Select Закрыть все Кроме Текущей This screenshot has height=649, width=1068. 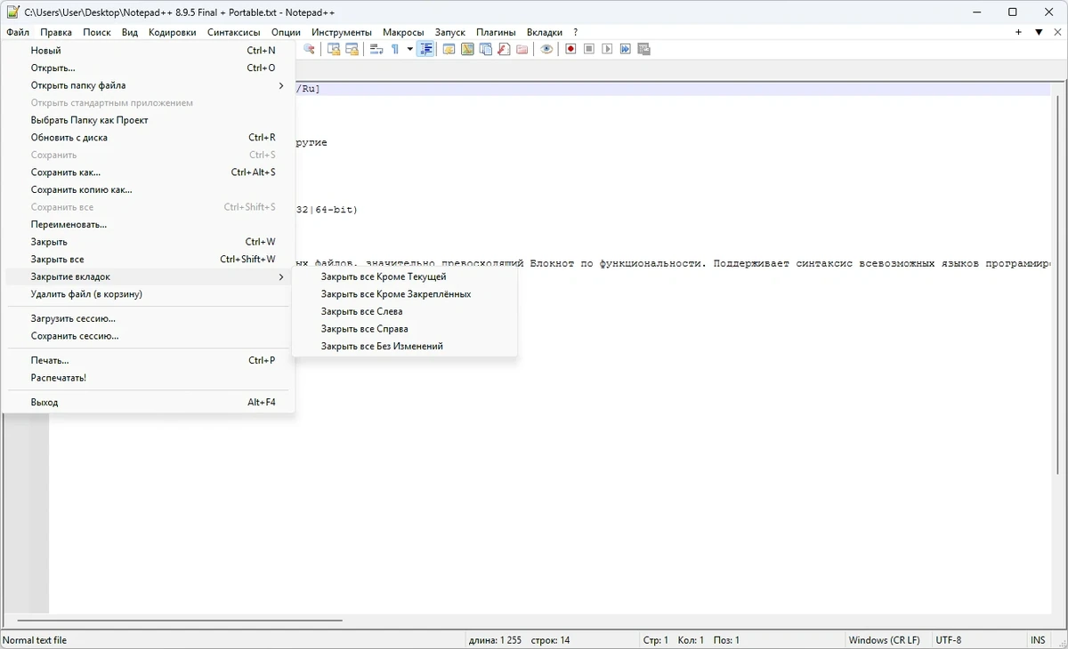point(405,276)
